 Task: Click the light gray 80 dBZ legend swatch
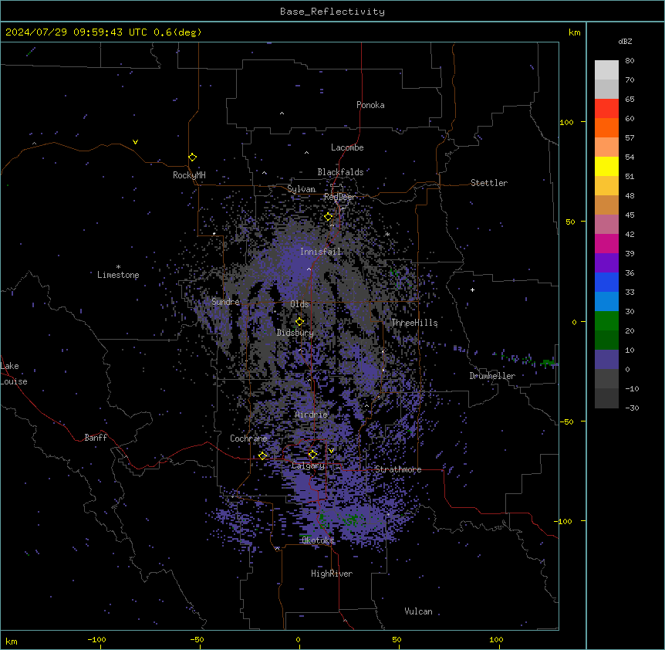(606, 70)
